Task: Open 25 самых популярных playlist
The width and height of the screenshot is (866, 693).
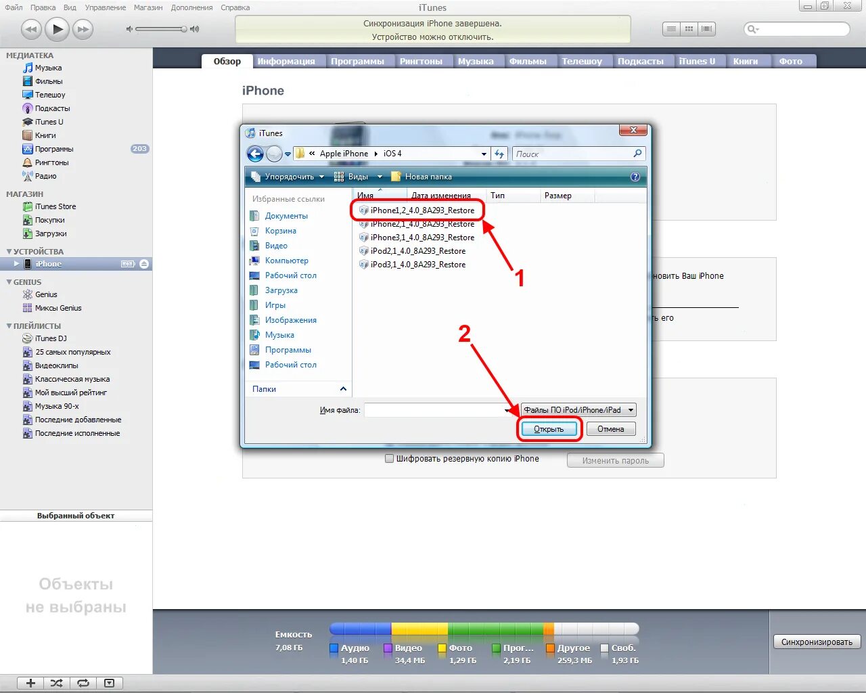Action: pos(72,352)
